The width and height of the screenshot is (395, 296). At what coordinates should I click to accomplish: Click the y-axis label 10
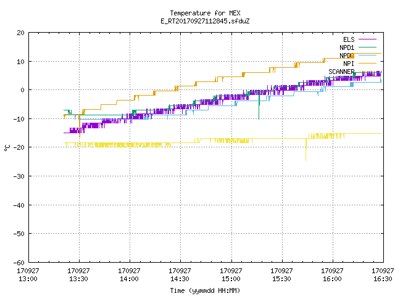point(20,62)
